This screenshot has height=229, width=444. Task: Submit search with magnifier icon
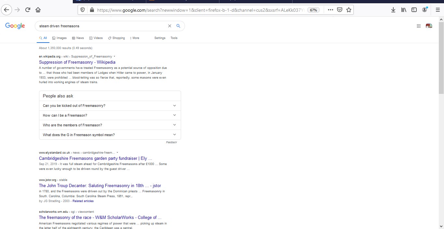[x=178, y=26]
